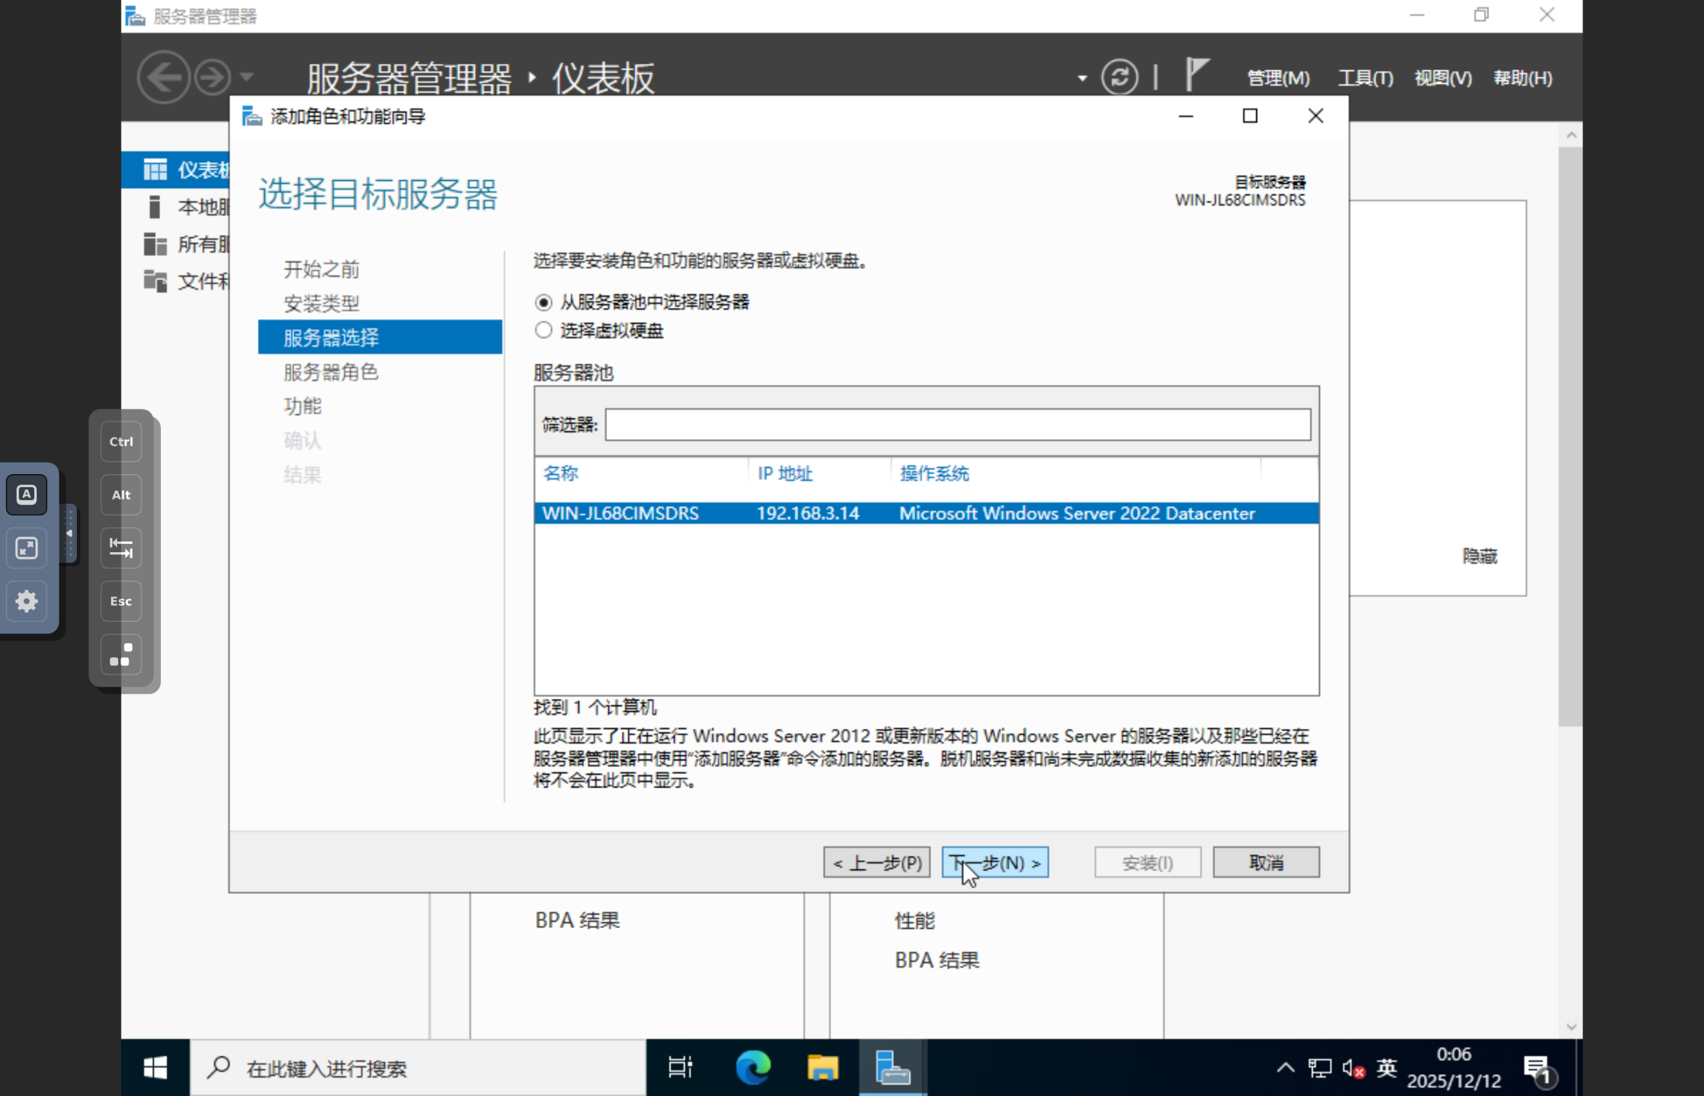Image resolution: width=1704 pixels, height=1096 pixels.
Task: Click the 取消 button
Action: point(1266,863)
